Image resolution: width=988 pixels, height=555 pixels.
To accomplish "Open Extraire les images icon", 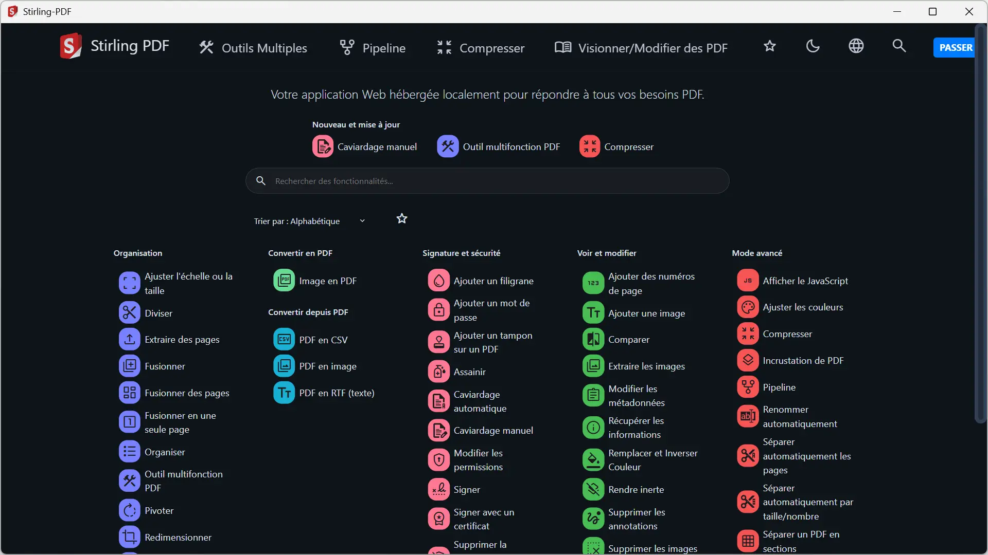I will coord(593,366).
